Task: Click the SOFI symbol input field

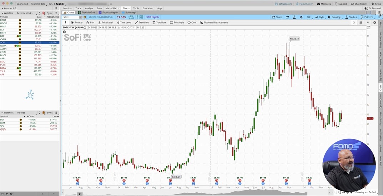Action: 71,17
